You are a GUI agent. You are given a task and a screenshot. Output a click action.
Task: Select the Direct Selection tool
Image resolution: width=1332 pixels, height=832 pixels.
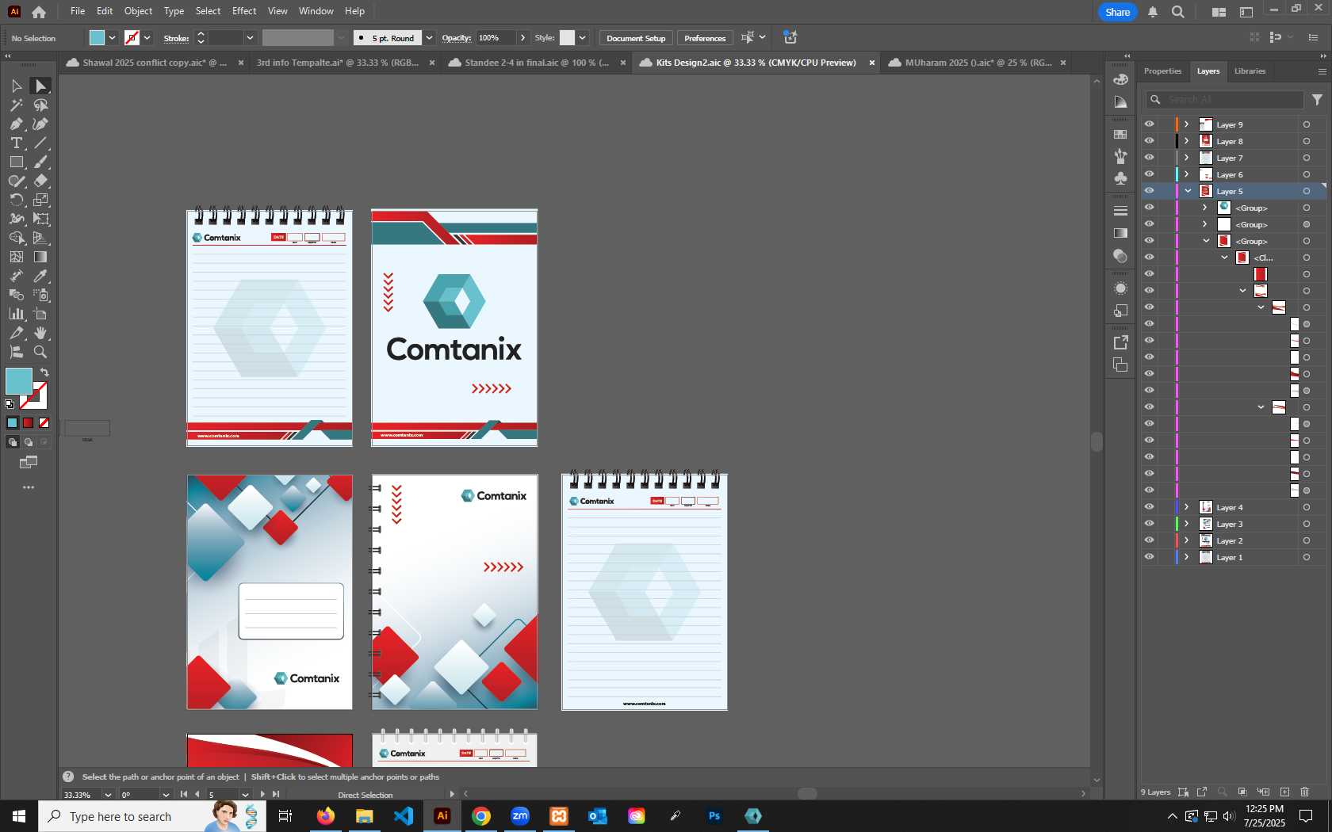[x=40, y=86]
